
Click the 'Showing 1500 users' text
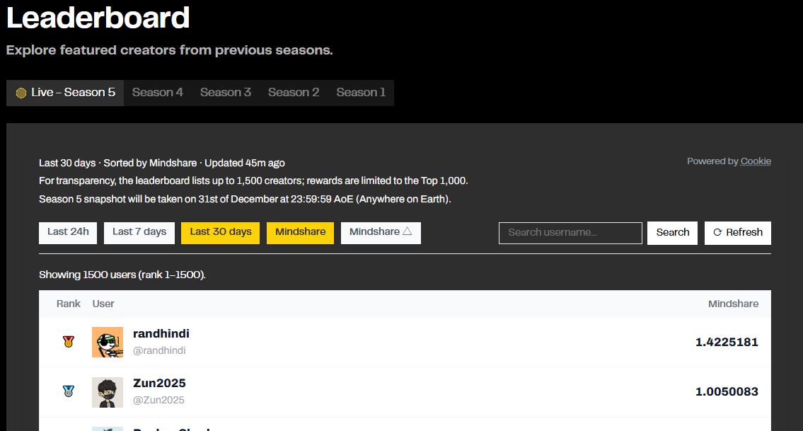[122, 275]
